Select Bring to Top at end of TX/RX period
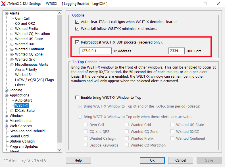225x167 pixels. pyautogui.click(x=80, y=106)
